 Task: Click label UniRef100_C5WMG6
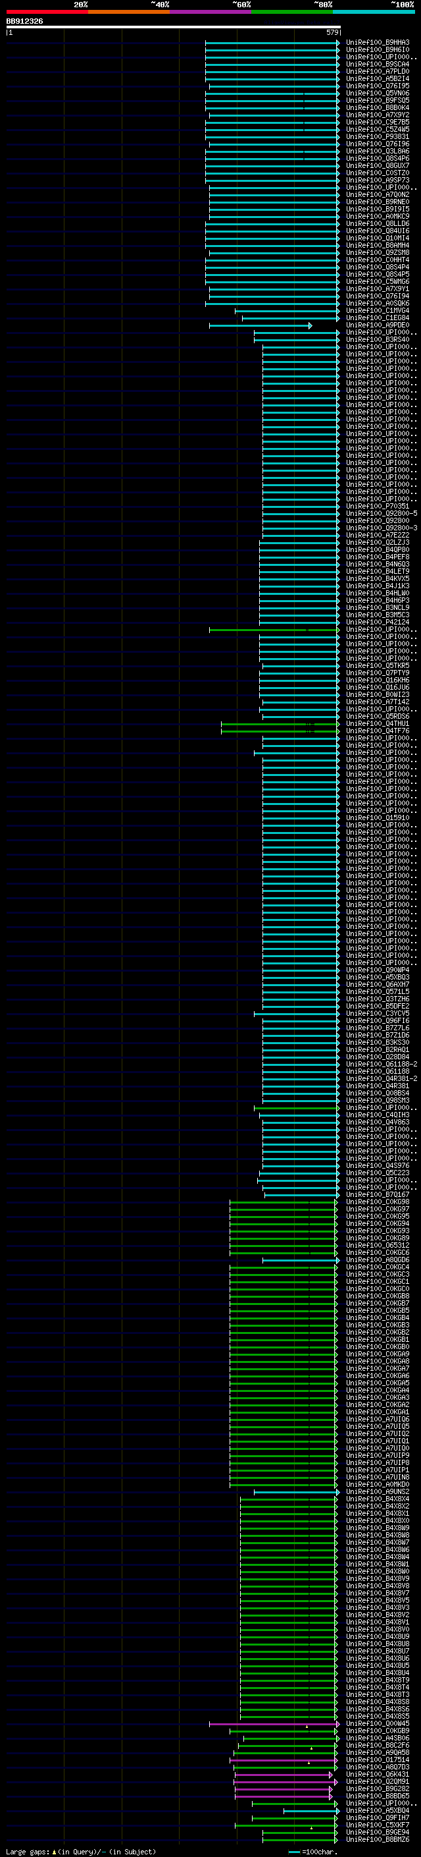pyautogui.click(x=378, y=282)
